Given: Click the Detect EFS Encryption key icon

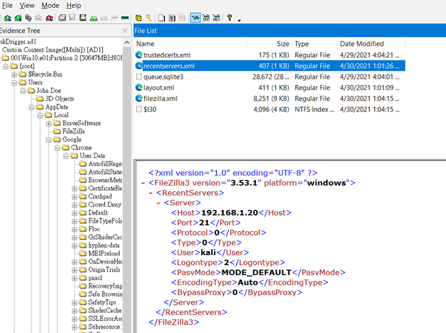Looking at the screenshot, I should point(148,18).
